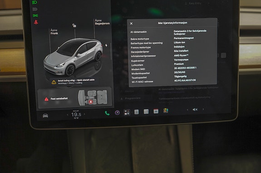Tap the unpaid charging balance alert message
The height and width of the screenshot is (173, 261).
(x=76, y=81)
